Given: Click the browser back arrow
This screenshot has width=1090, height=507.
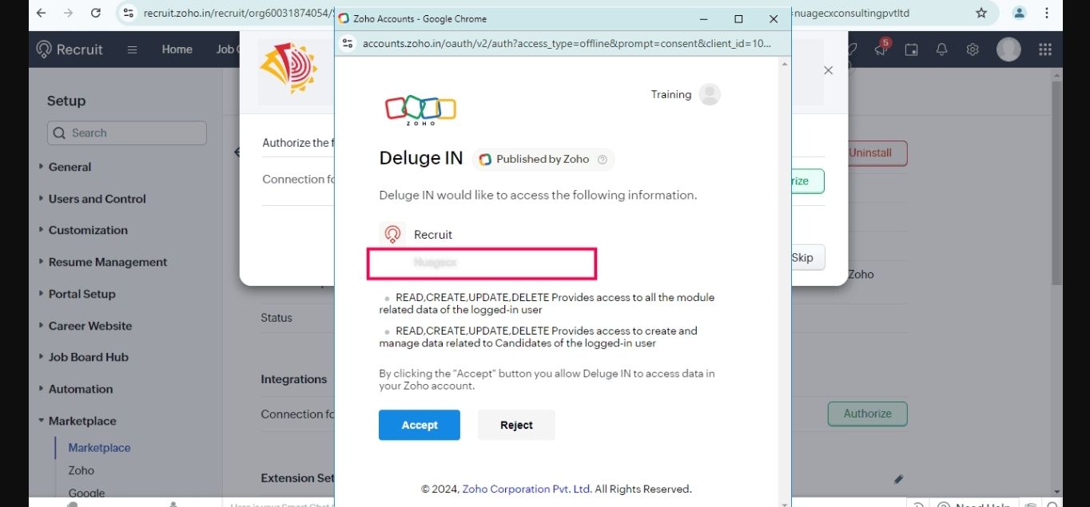Looking at the screenshot, I should pyautogui.click(x=42, y=13).
